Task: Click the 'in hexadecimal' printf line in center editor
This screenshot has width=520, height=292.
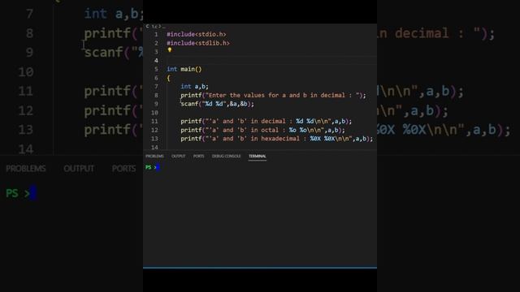Action: [x=276, y=139]
